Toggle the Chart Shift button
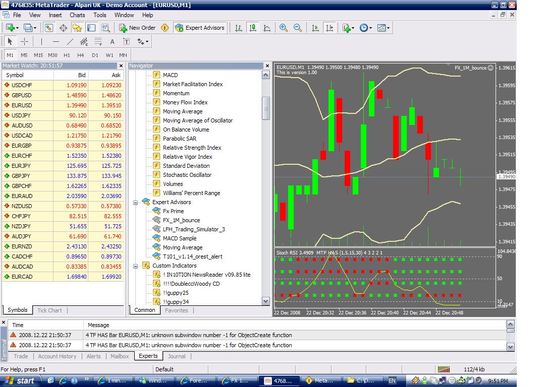Screen dimensions: 546x387 tap(329, 28)
